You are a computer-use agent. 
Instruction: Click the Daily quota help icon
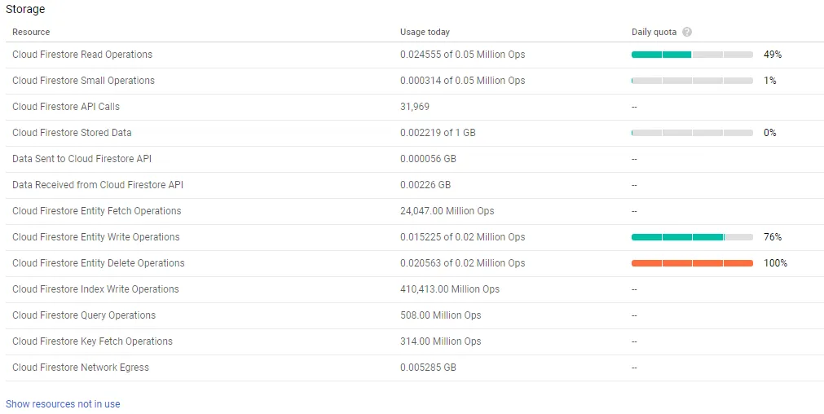point(687,33)
